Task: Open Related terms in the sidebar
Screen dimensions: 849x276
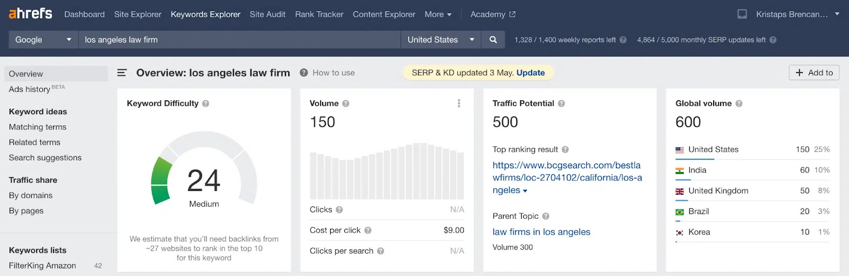Action: coord(34,142)
